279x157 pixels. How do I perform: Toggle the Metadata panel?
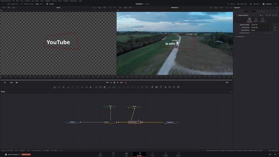(x=255, y=4)
